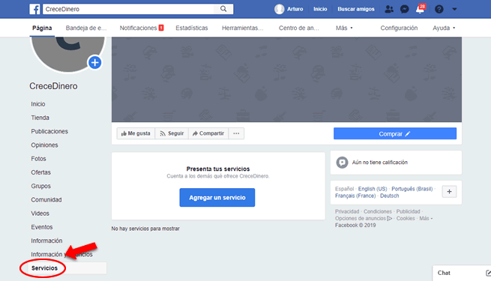Select Grupos in the left sidebar
491x281 pixels.
point(40,186)
